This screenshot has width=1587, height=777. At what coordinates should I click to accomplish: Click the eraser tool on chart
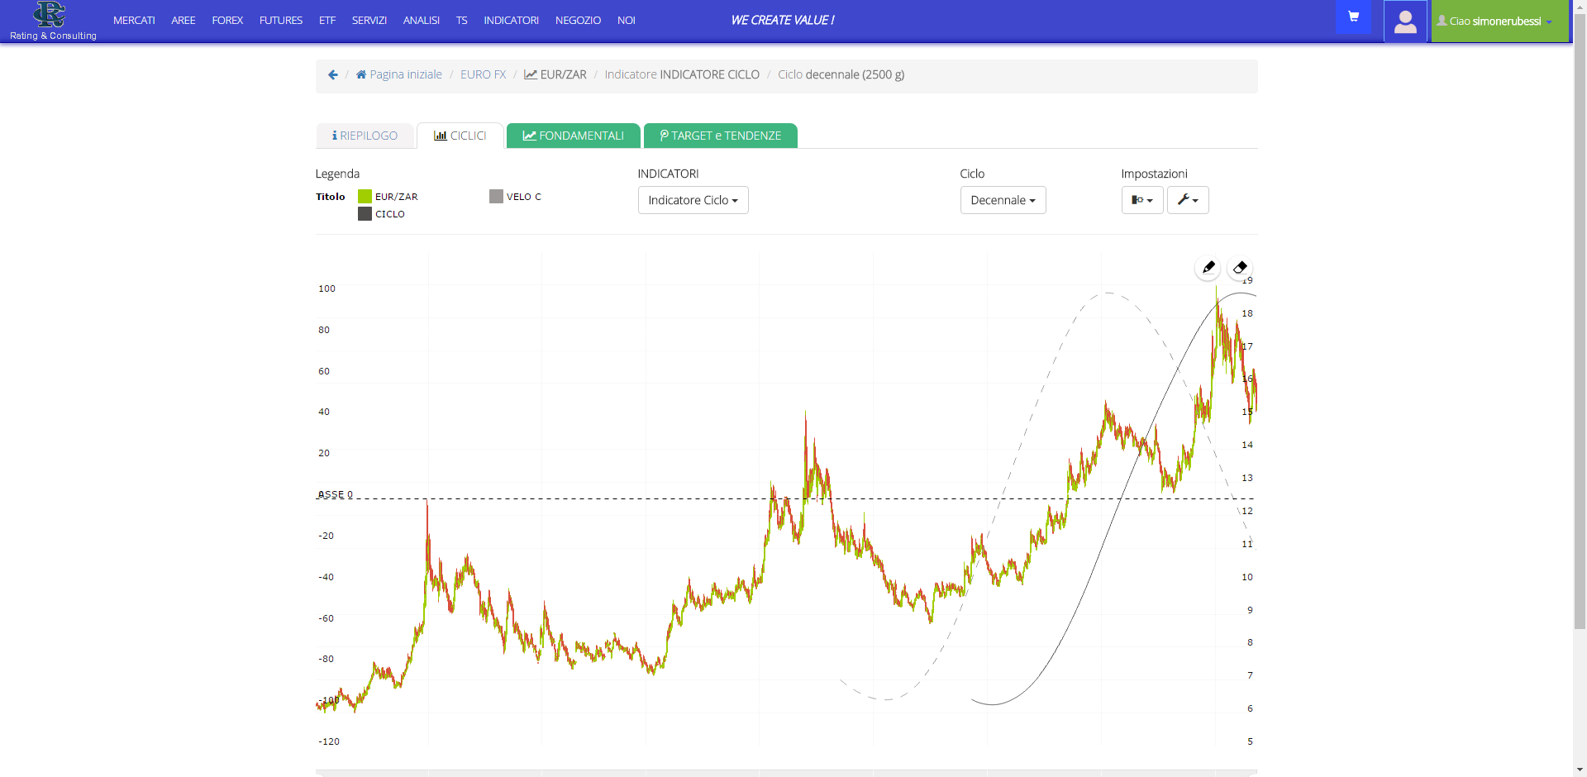(x=1240, y=268)
